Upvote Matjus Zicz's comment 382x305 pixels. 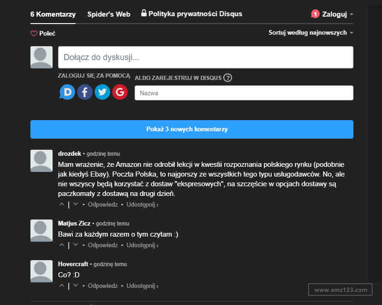point(62,245)
